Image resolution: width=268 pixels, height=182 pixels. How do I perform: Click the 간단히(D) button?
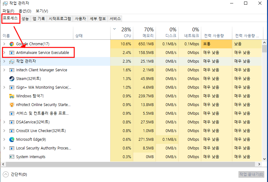pos(14,174)
